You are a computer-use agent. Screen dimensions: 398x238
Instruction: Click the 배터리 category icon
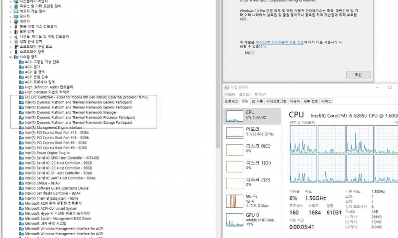(x=16, y=21)
